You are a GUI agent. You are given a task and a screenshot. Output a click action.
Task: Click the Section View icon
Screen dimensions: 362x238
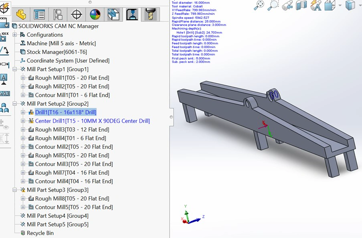pyautogui.click(x=301, y=5)
